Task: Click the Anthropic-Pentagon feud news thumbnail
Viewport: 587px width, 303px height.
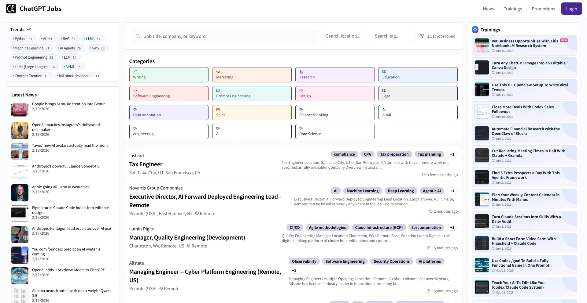Action: coord(20,234)
